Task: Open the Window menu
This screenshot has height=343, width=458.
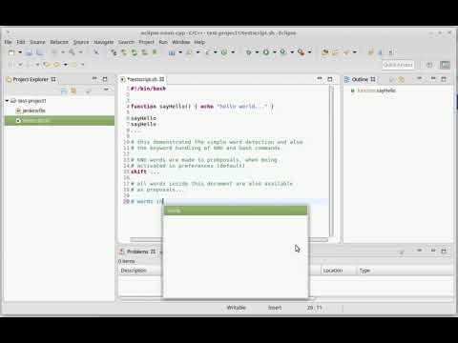Action: click(180, 42)
